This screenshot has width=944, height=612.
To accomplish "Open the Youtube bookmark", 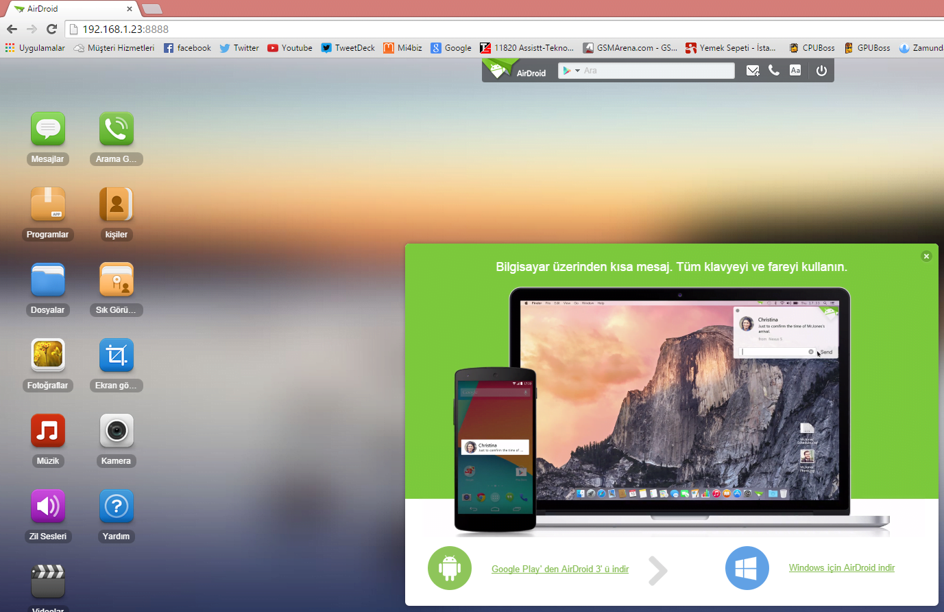I will [x=290, y=48].
